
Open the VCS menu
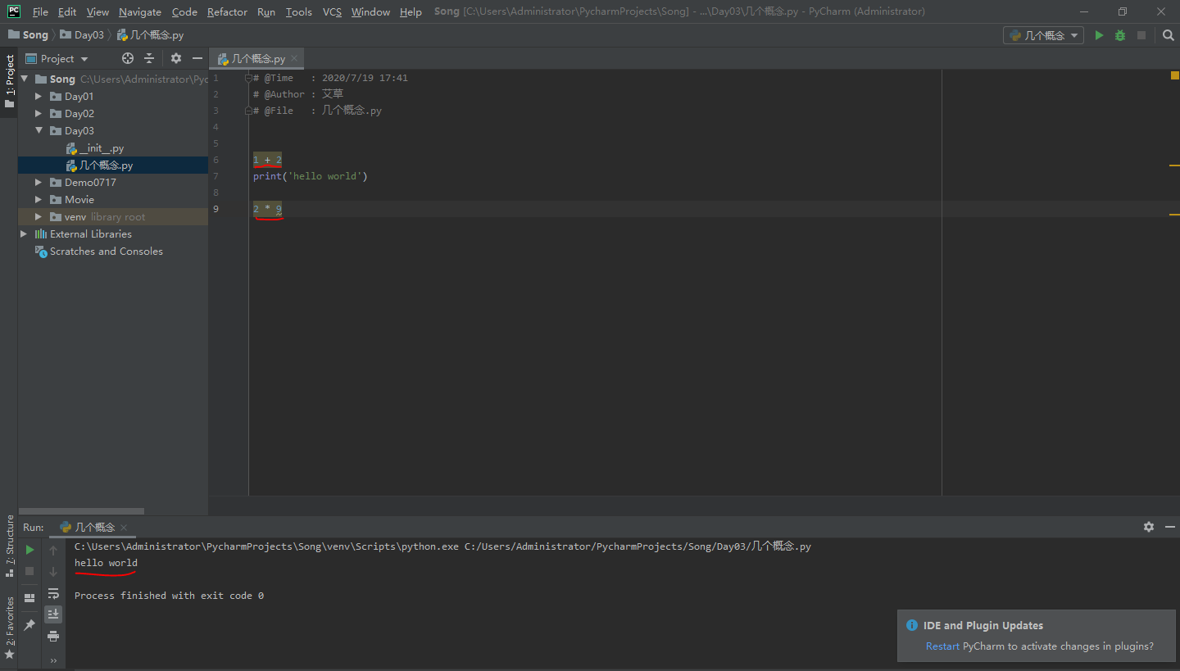[x=332, y=11]
